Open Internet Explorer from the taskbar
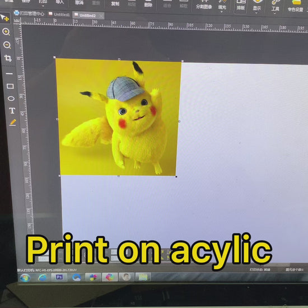The height and width of the screenshot is (308, 308). pos(42,277)
